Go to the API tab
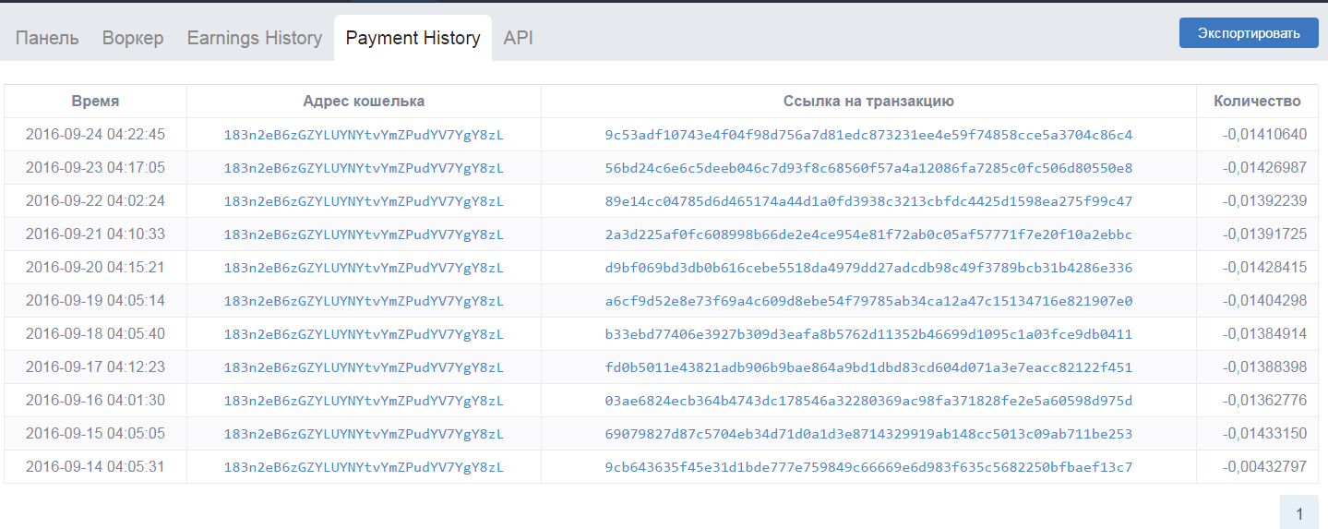This screenshot has width=1328, height=529. coord(518,38)
